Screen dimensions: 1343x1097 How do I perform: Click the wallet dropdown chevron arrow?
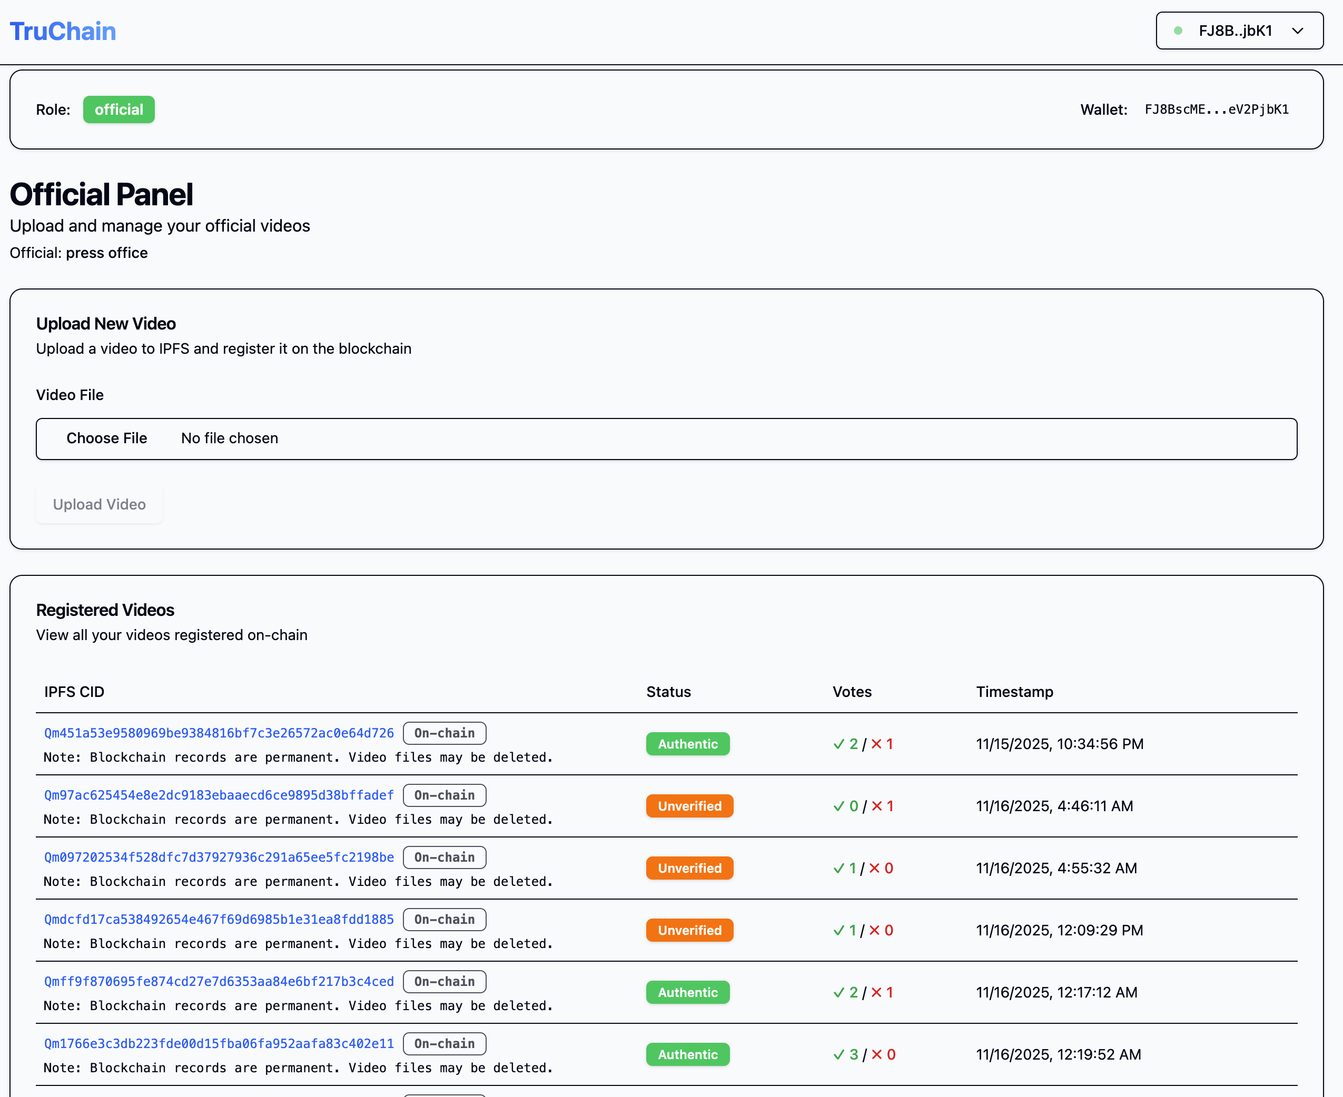point(1298,31)
